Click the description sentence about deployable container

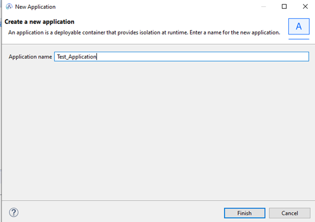click(144, 32)
